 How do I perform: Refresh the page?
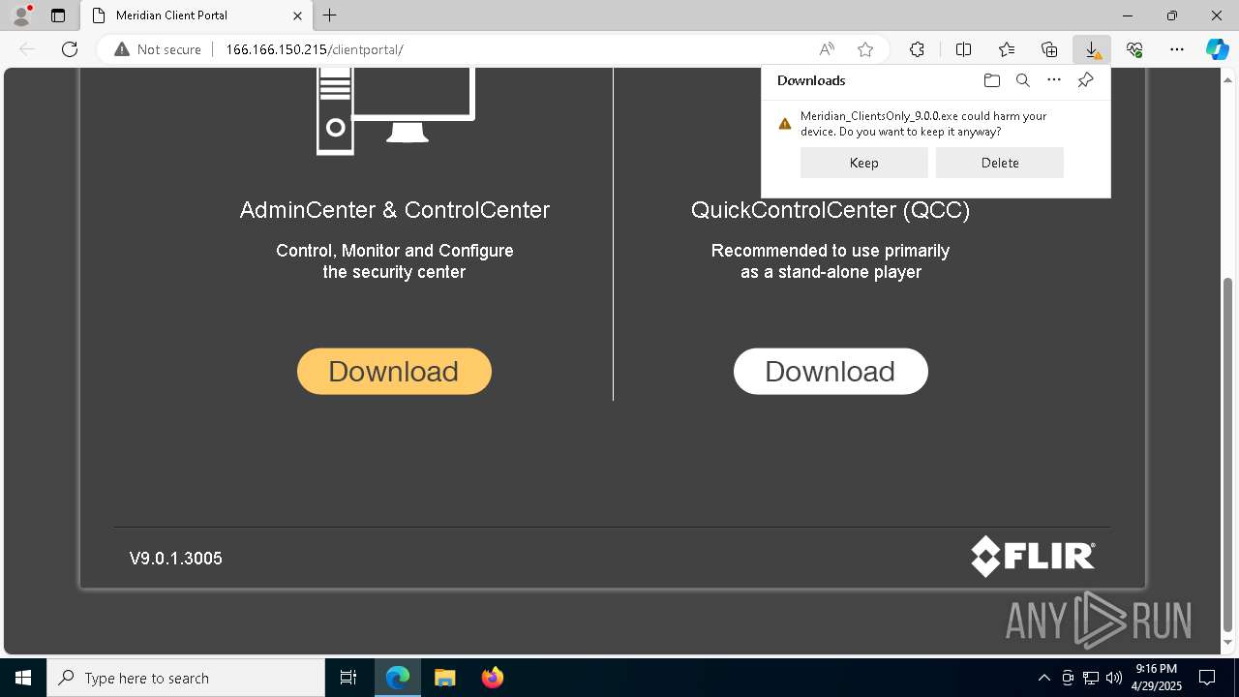pos(70,49)
